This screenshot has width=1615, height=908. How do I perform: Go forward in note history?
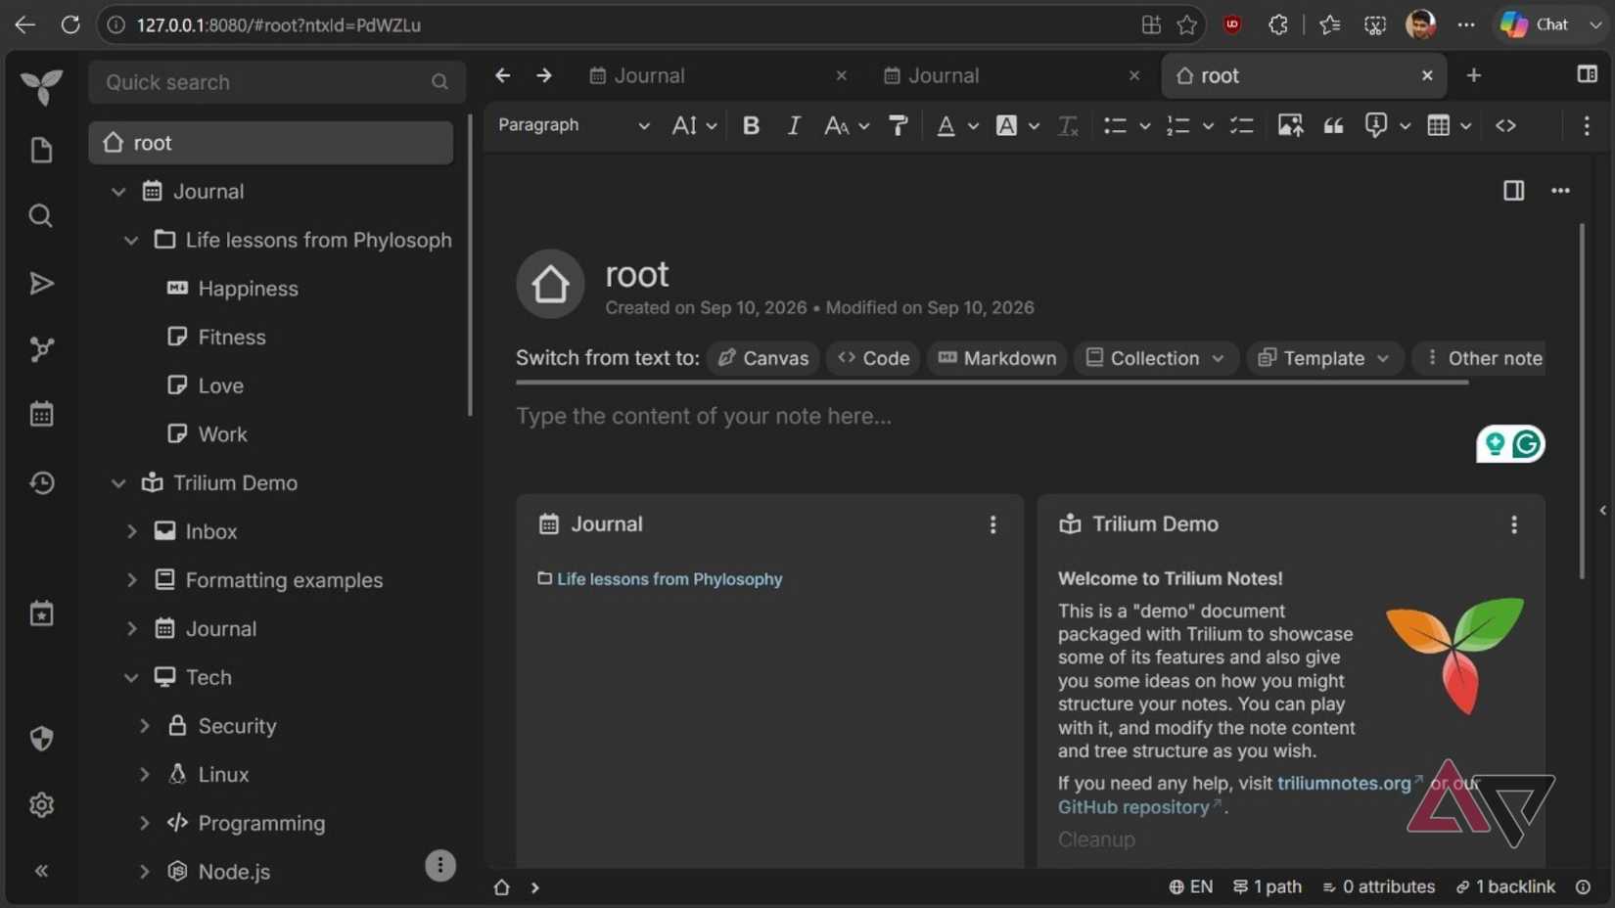coord(544,75)
